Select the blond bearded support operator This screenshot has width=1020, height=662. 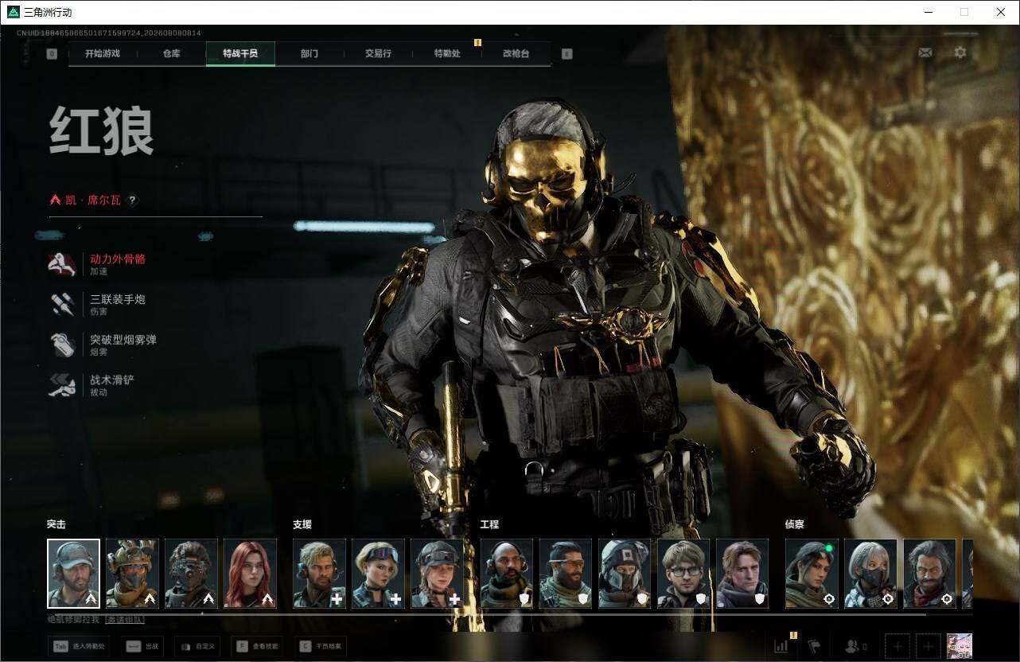click(x=319, y=574)
